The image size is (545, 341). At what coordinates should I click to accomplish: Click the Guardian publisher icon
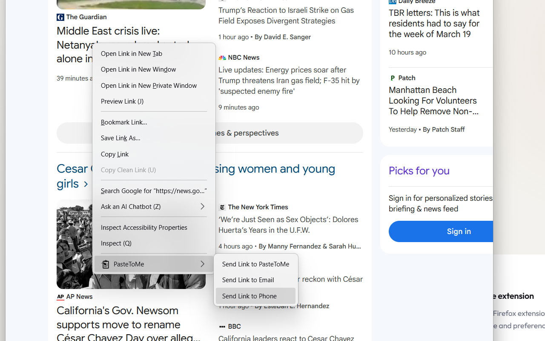coord(60,17)
